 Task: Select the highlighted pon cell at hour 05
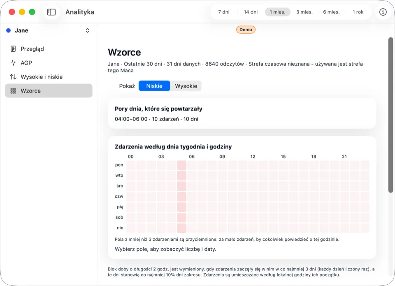(181, 165)
